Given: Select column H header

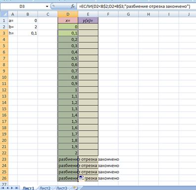Looking at the screenshot, I should [148, 14].
